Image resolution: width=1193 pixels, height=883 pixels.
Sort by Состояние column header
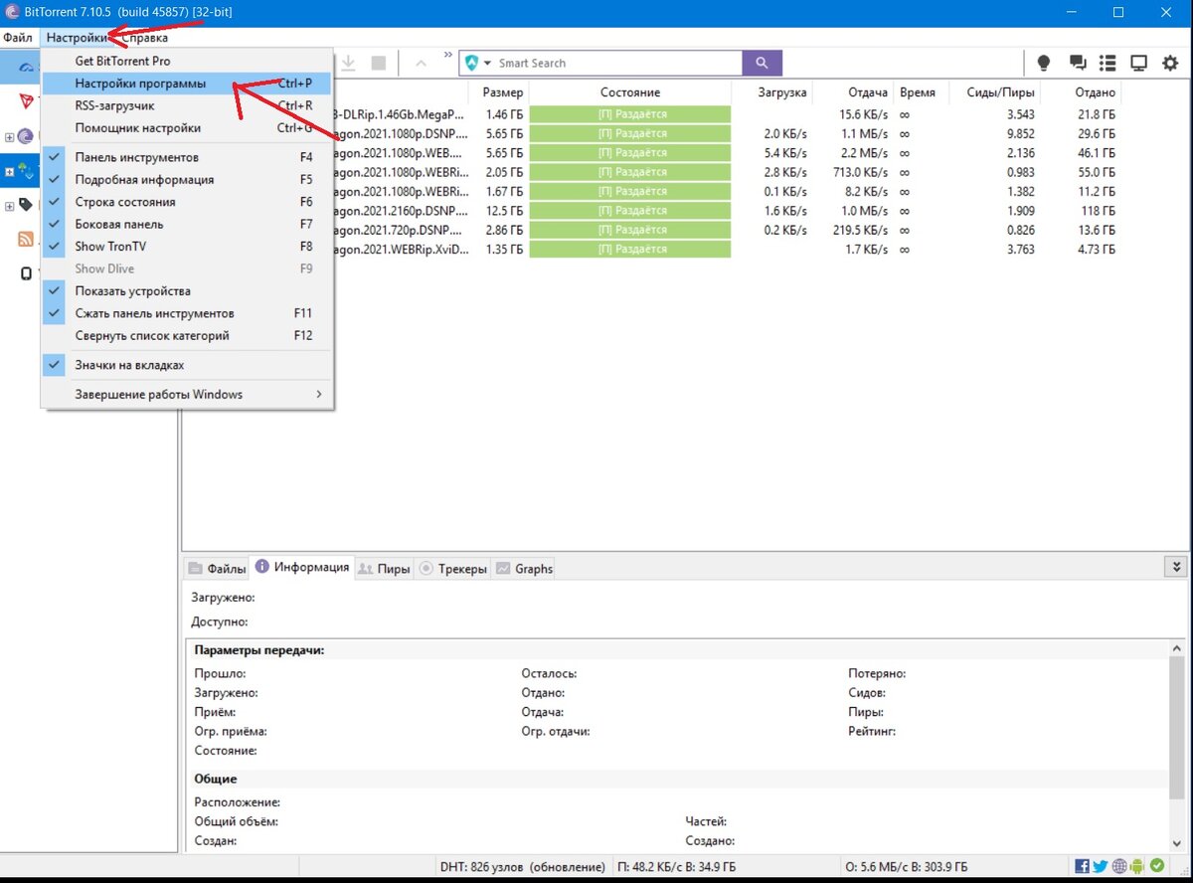point(629,91)
